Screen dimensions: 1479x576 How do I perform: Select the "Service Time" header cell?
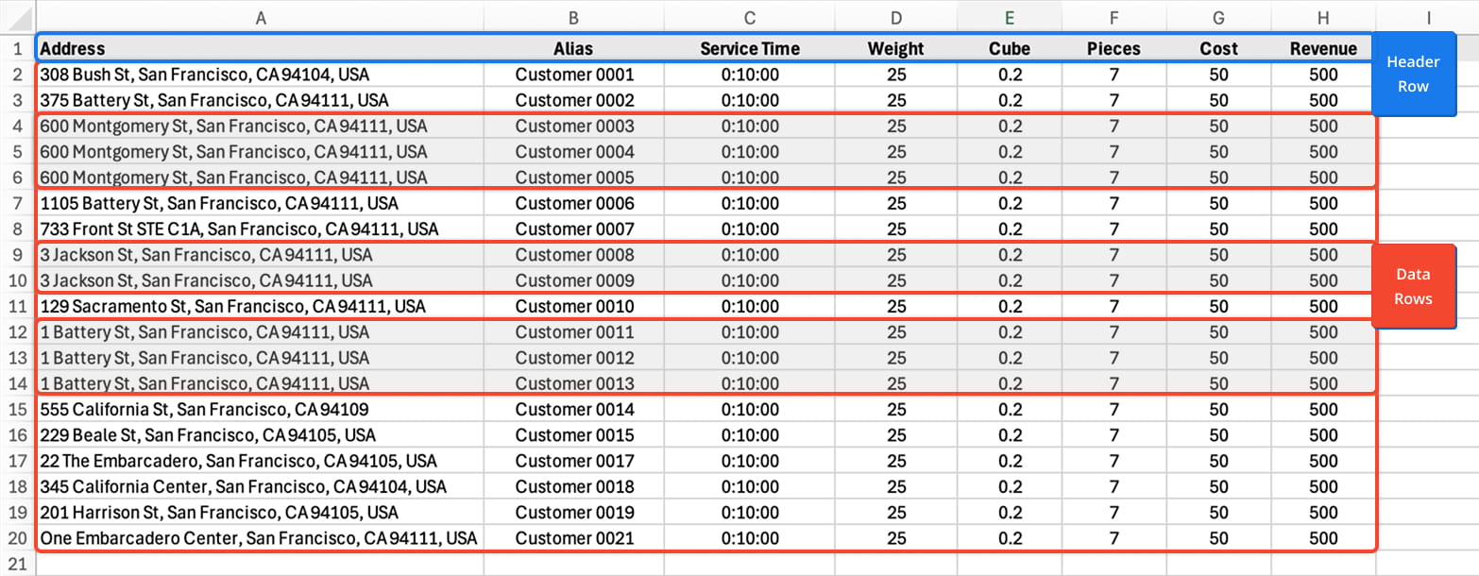click(x=749, y=48)
